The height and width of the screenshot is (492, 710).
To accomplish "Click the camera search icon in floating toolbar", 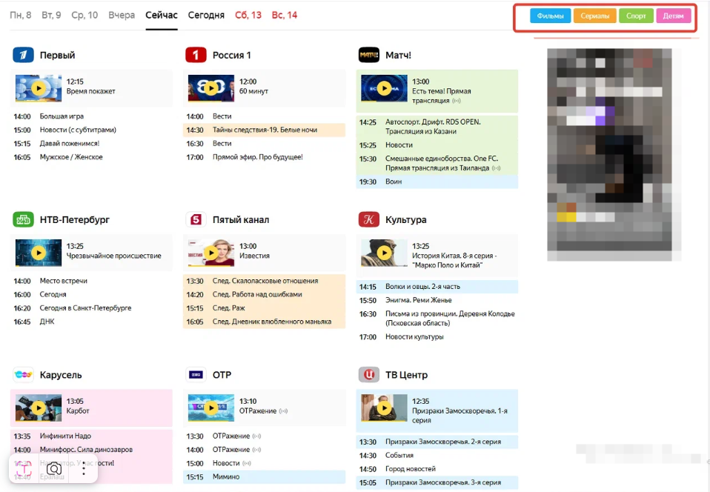I will click(54, 469).
